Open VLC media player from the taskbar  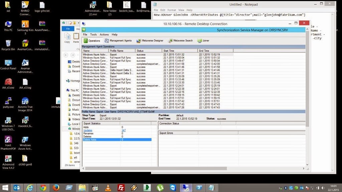(x=108, y=188)
